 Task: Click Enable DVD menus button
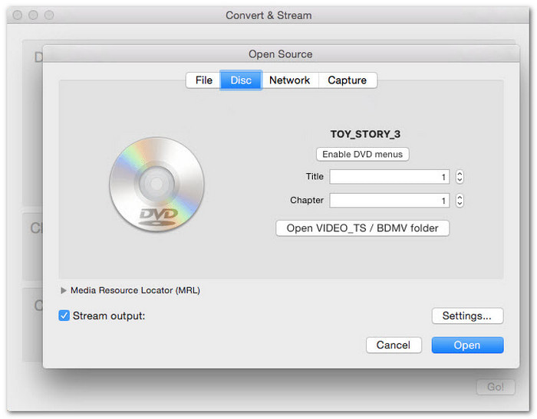[x=362, y=154]
